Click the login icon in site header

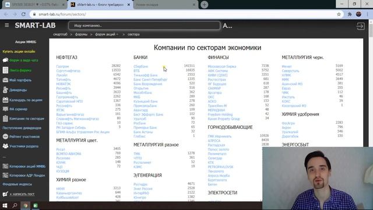(360, 26)
